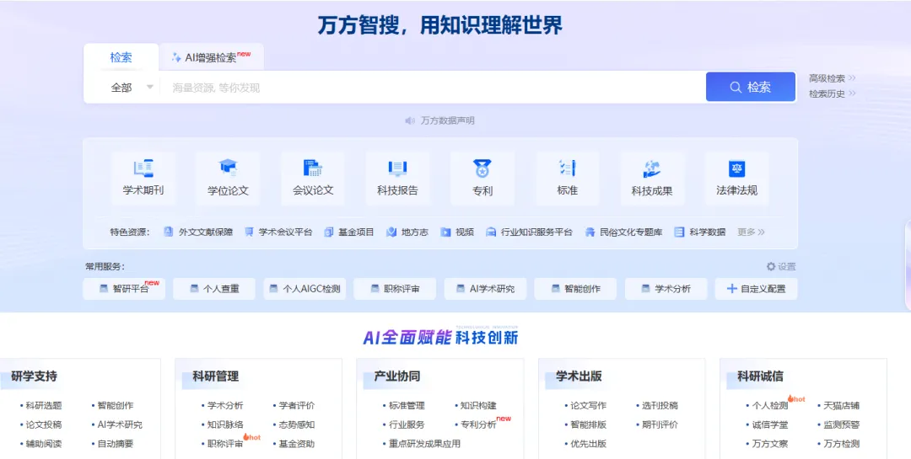This screenshot has height=459, width=911.
Task: Open 智能排版 under 学术出版
Action: click(589, 424)
